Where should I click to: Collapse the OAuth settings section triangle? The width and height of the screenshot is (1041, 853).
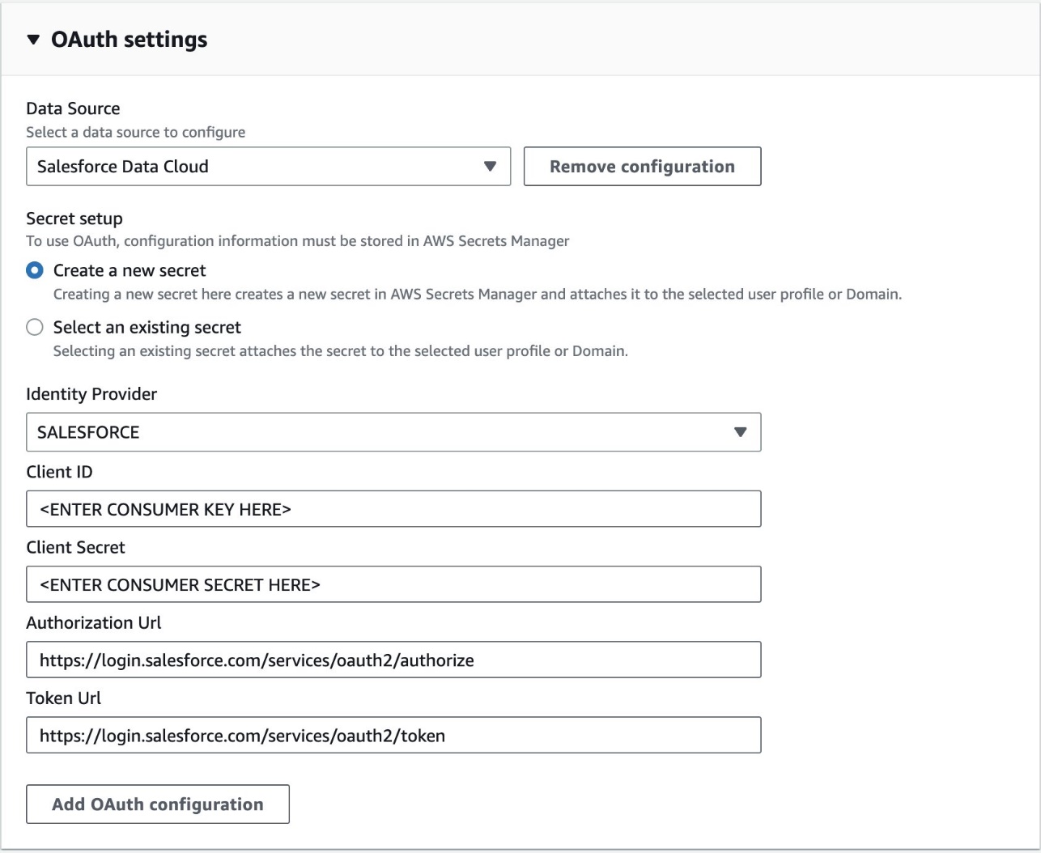pos(33,40)
